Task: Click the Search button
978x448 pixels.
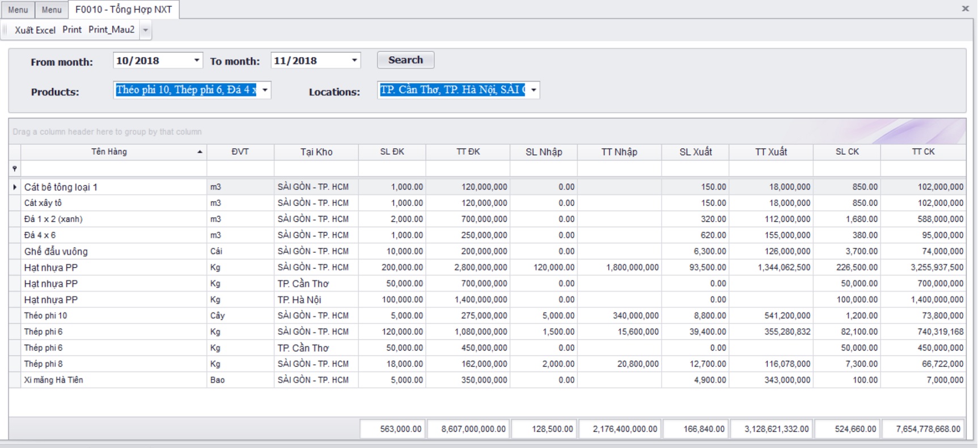Action: click(x=405, y=60)
